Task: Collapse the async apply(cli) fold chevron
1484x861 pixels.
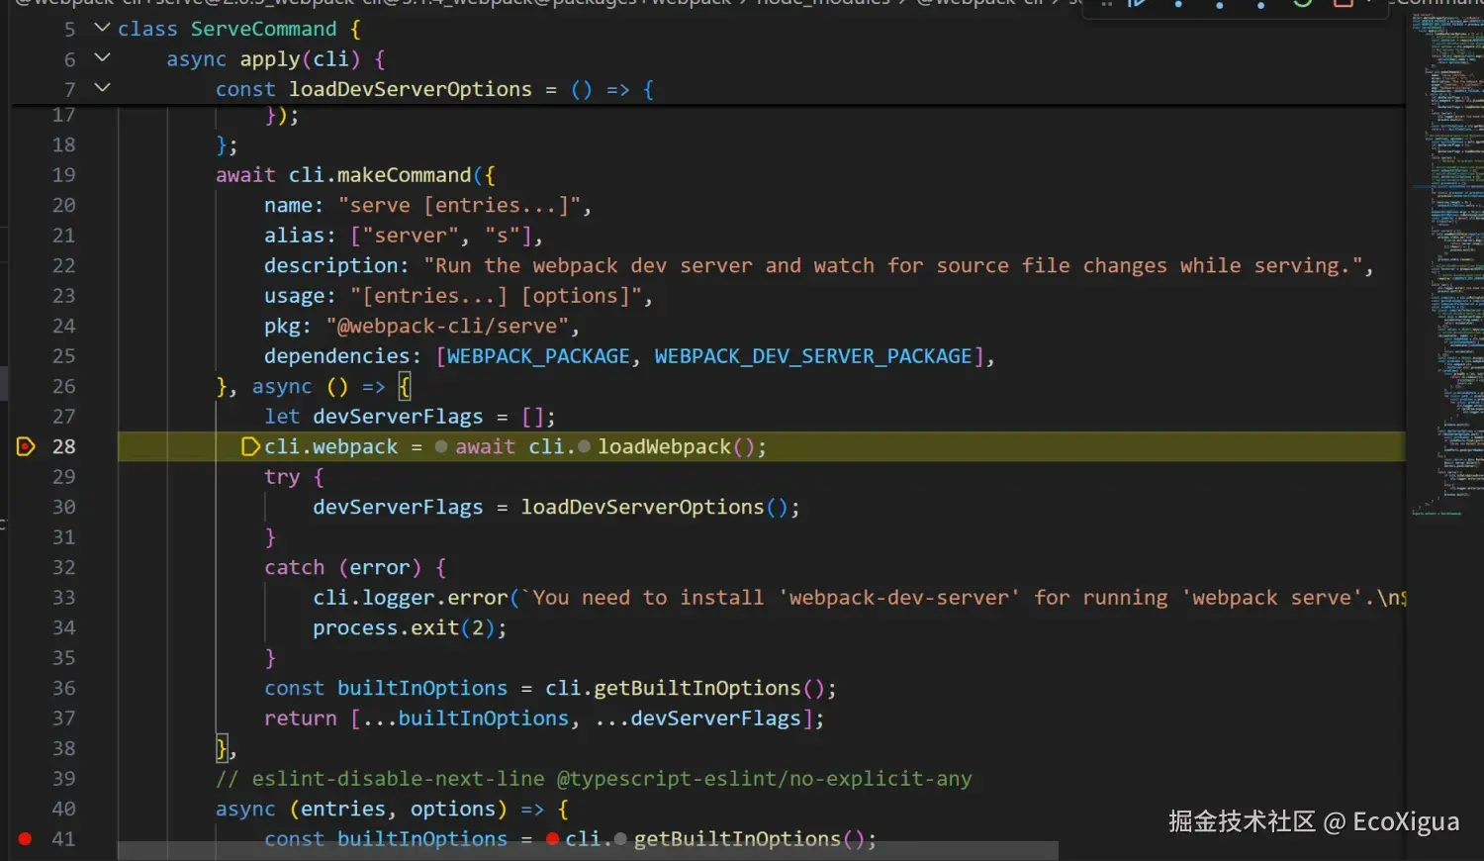Action: point(102,57)
